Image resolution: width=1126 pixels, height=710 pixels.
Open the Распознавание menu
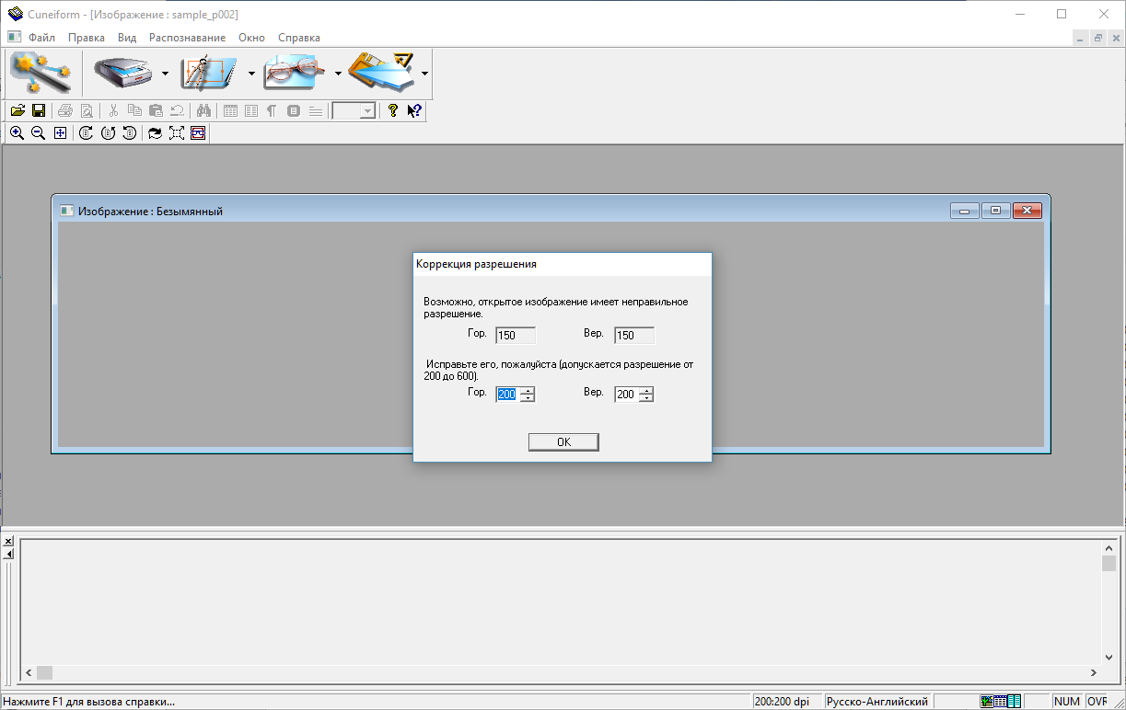(x=187, y=38)
